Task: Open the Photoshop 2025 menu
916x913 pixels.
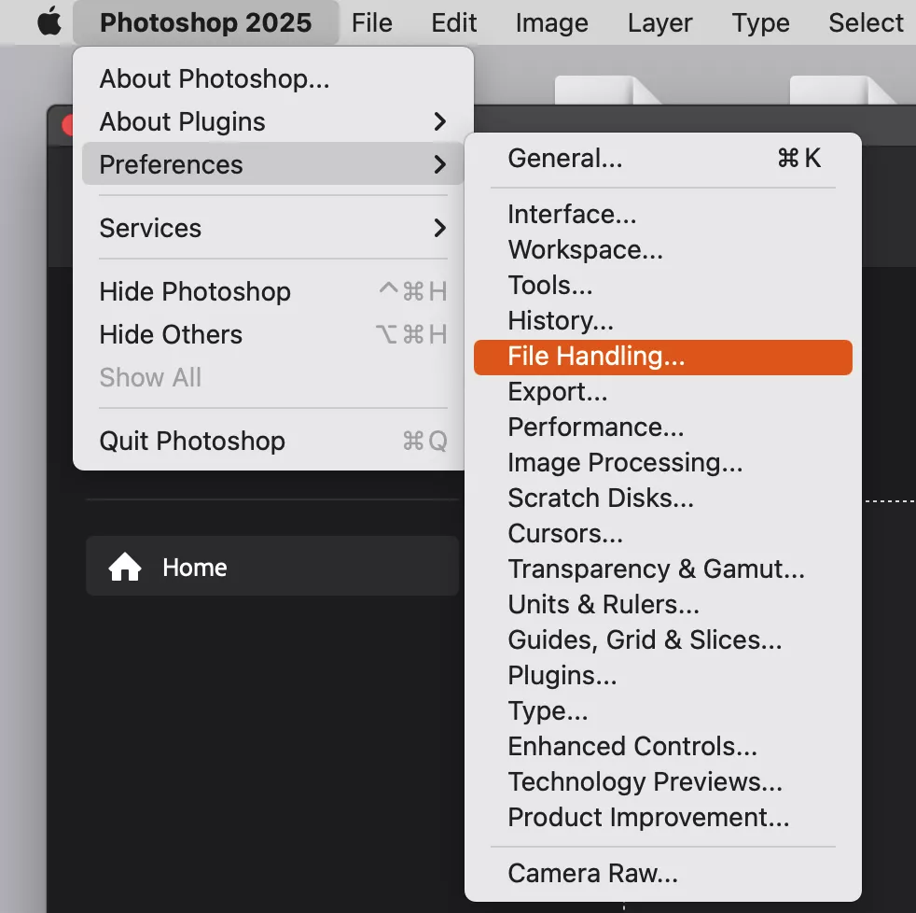Action: [x=205, y=22]
